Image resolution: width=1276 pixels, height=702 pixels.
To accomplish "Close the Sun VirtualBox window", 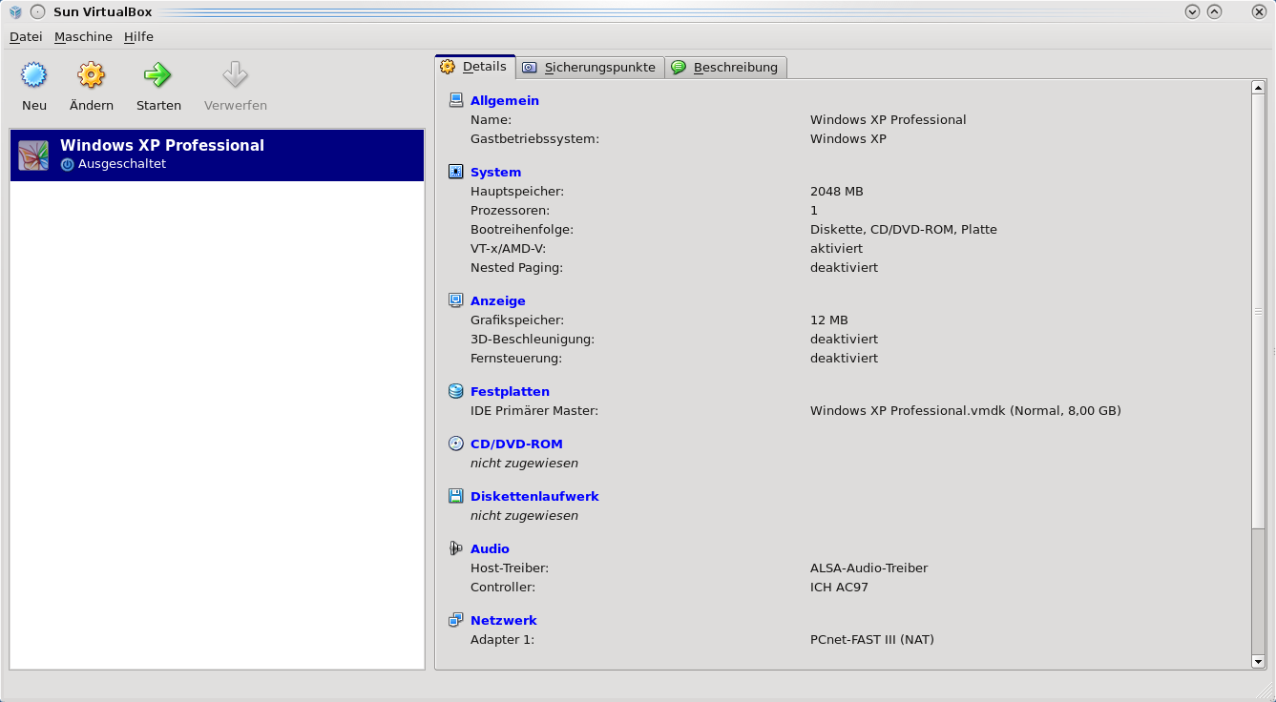I will 1259,11.
